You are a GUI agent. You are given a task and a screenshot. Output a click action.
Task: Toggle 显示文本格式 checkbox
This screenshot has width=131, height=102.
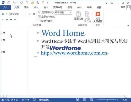click(x=39, y=17)
